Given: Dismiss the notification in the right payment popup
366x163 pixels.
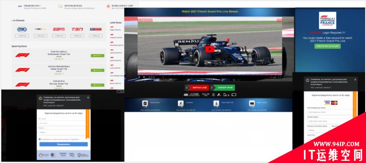Looking at the screenshot, I should [x=355, y=80].
